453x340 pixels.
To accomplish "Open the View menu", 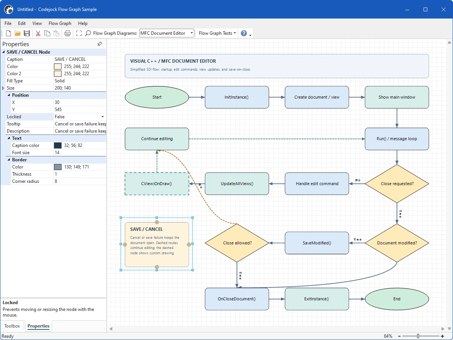I will tap(37, 23).
